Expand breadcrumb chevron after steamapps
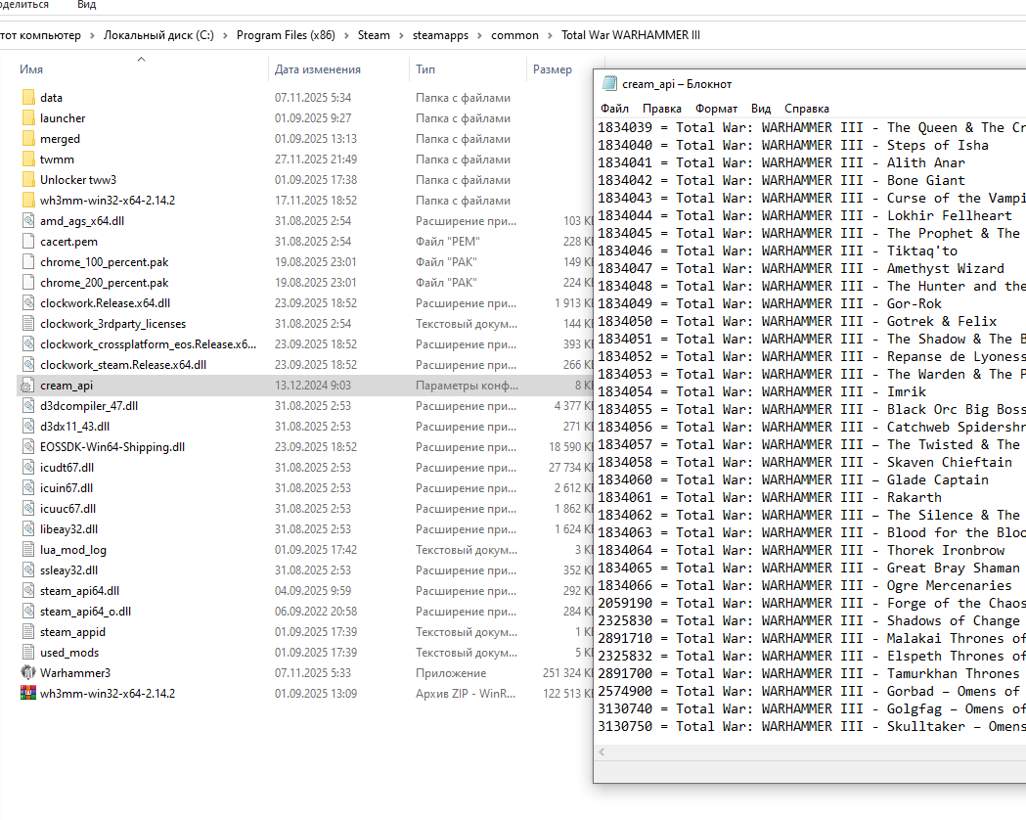 tap(479, 35)
